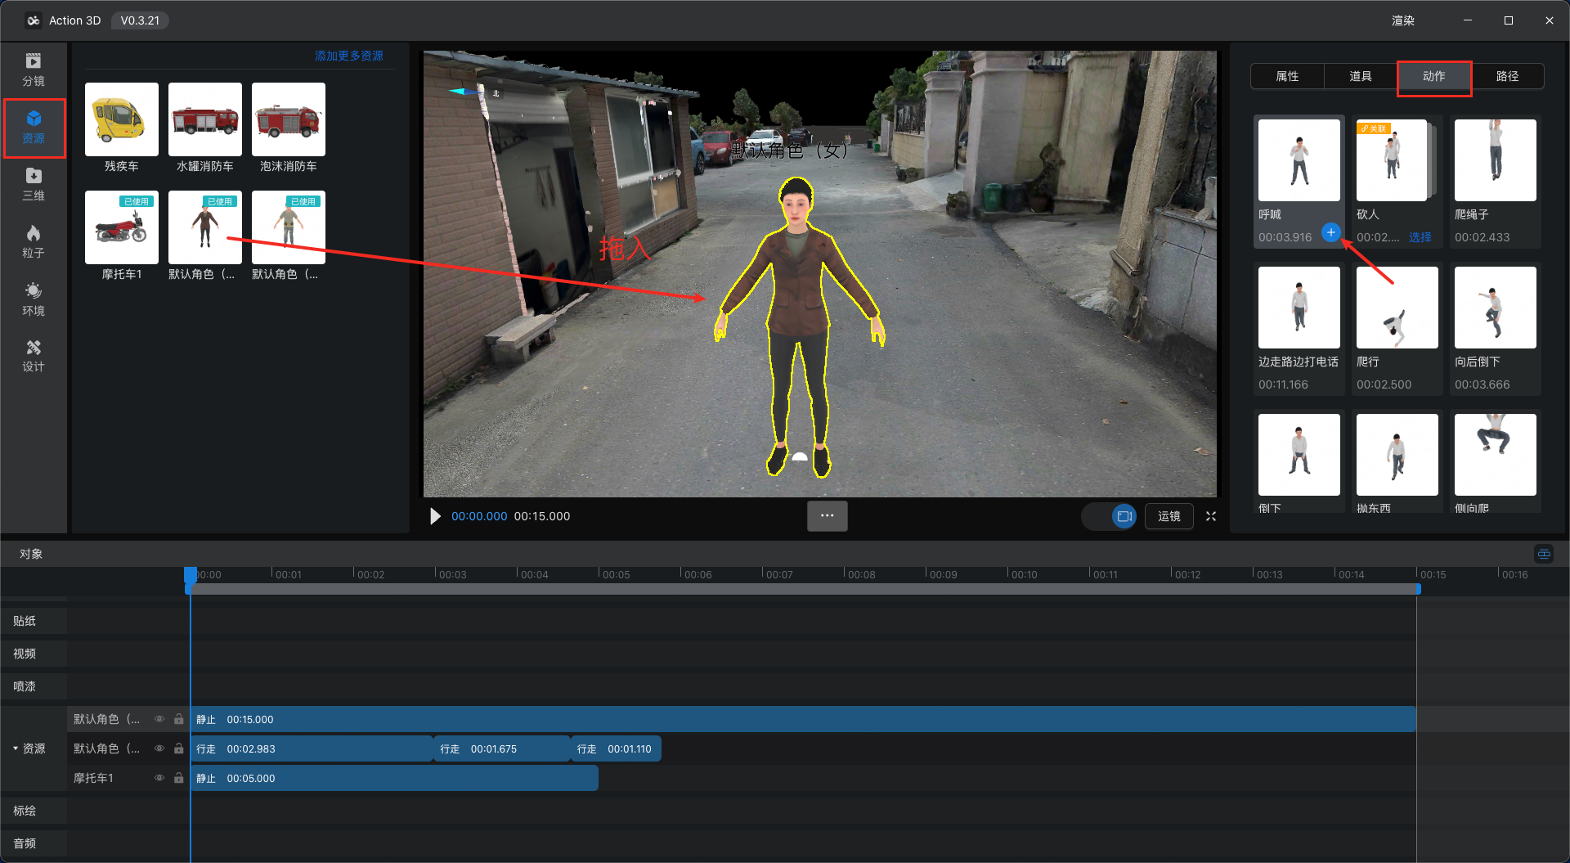
Task: Choose the 倒下 action thumbnail
Action: [x=1299, y=455]
